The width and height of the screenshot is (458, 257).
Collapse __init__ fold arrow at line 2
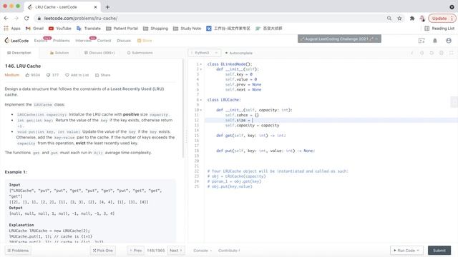tap(201, 69)
